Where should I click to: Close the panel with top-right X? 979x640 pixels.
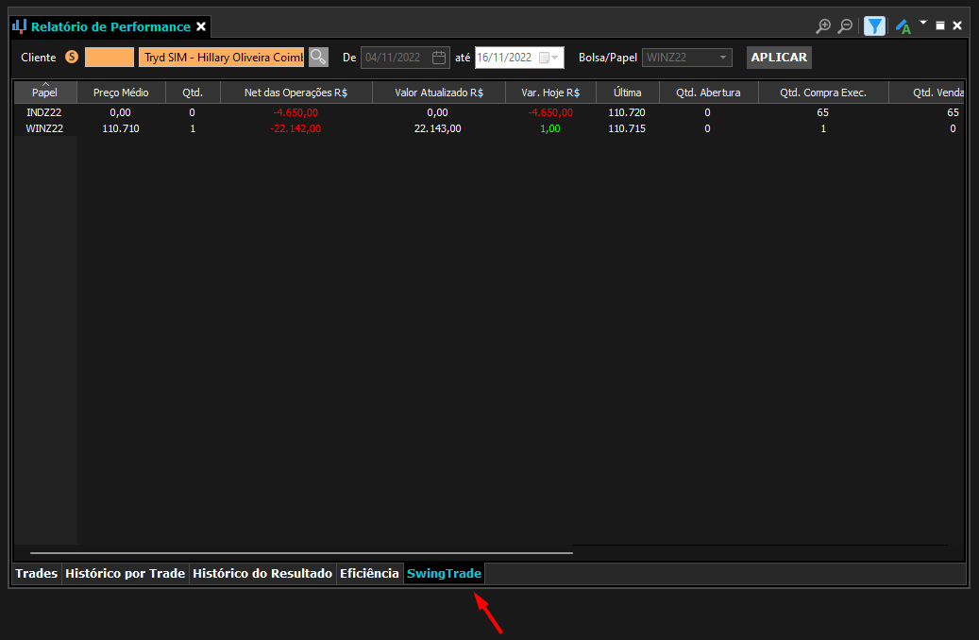(957, 25)
